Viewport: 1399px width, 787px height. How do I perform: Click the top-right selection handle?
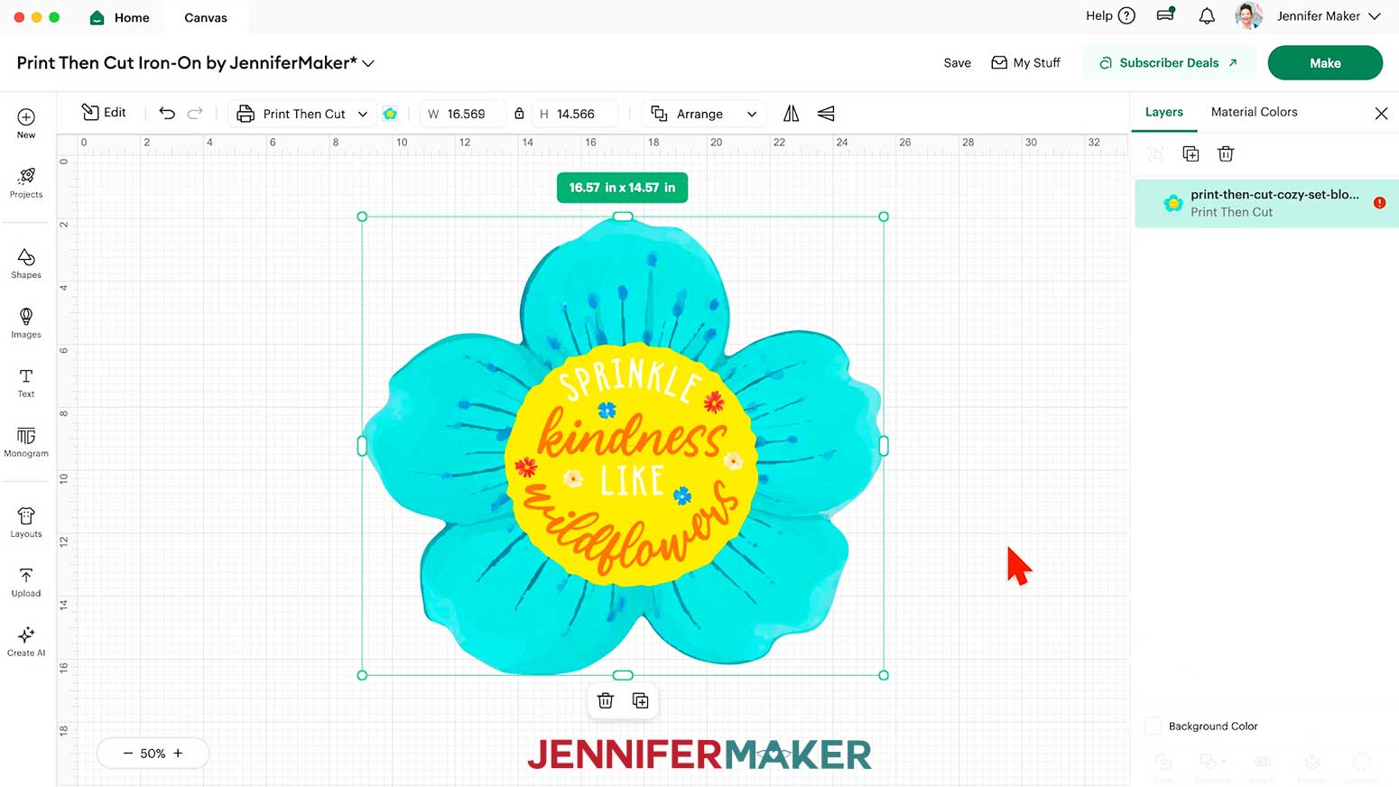(x=884, y=217)
